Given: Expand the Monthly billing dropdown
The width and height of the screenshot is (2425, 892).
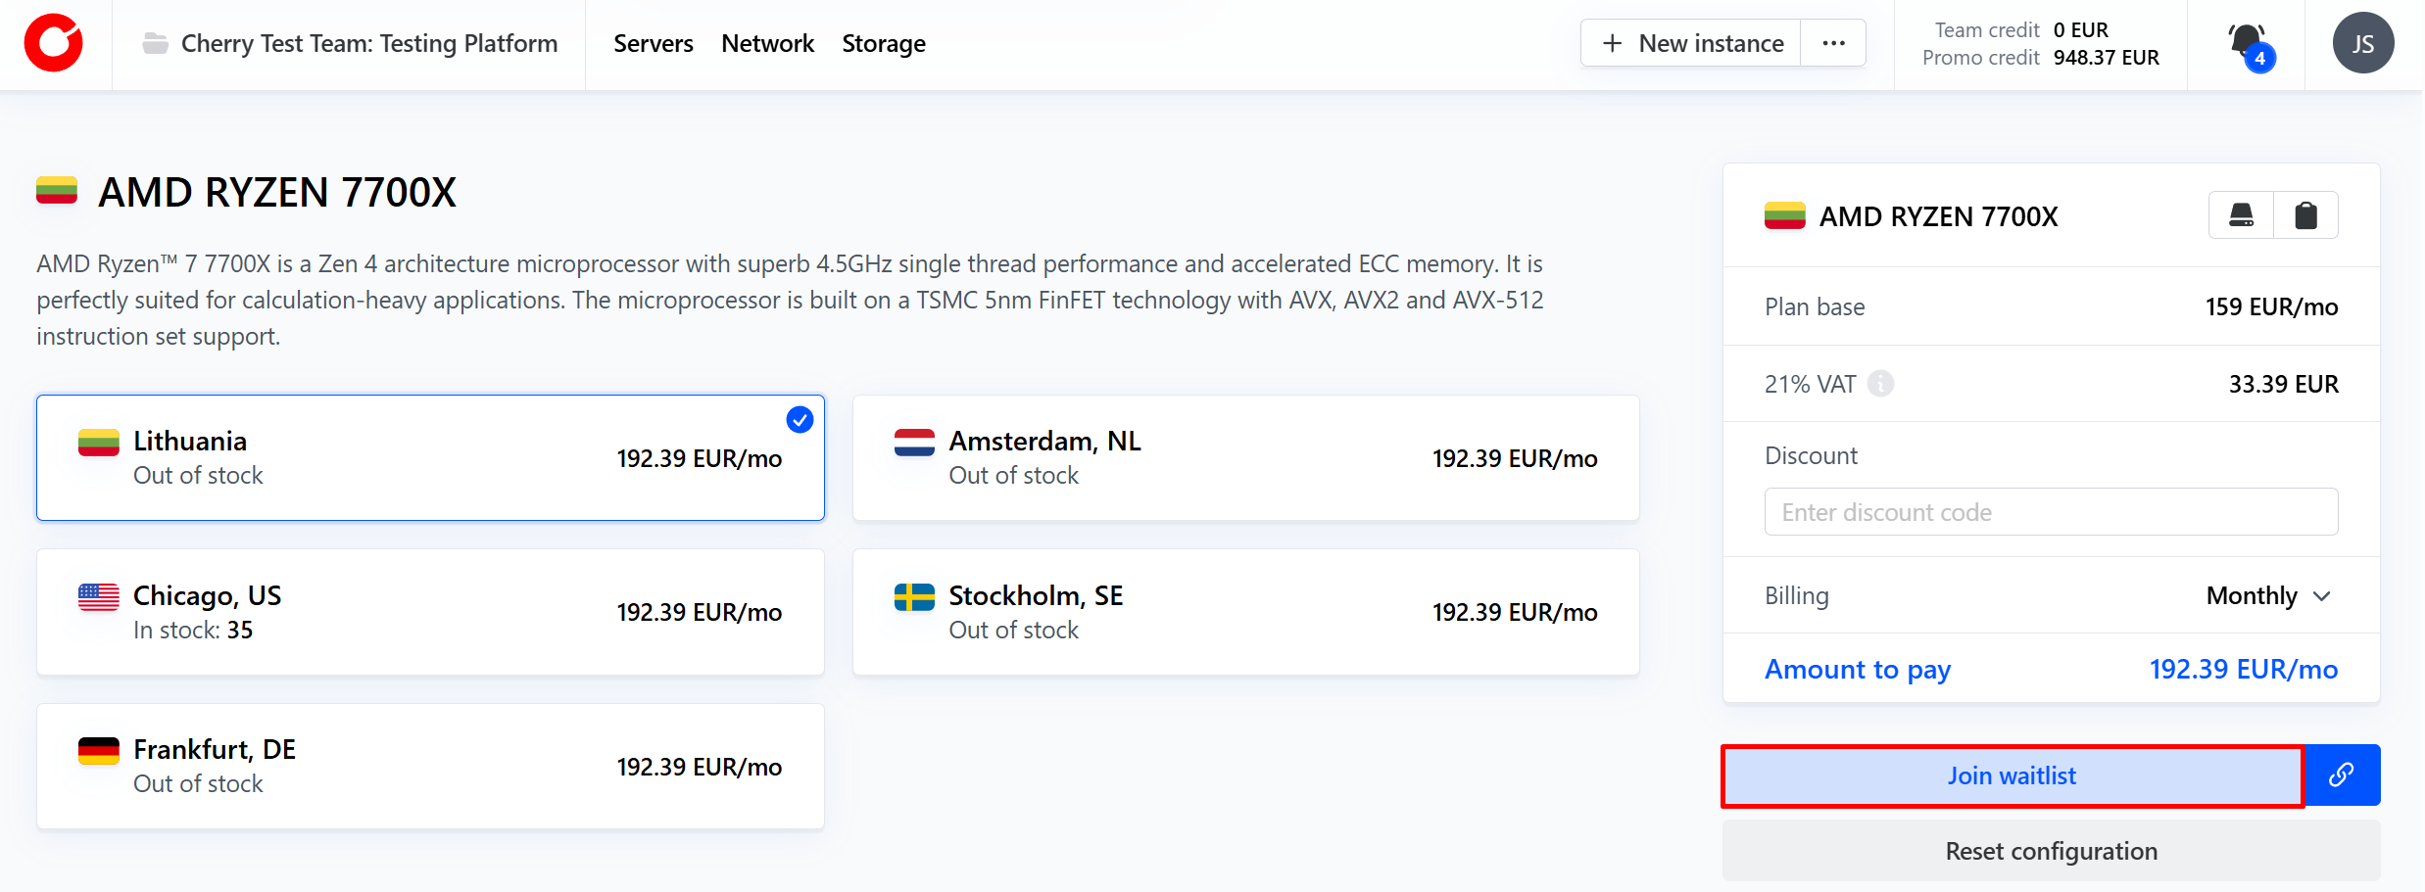Looking at the screenshot, I should [x=2268, y=595].
